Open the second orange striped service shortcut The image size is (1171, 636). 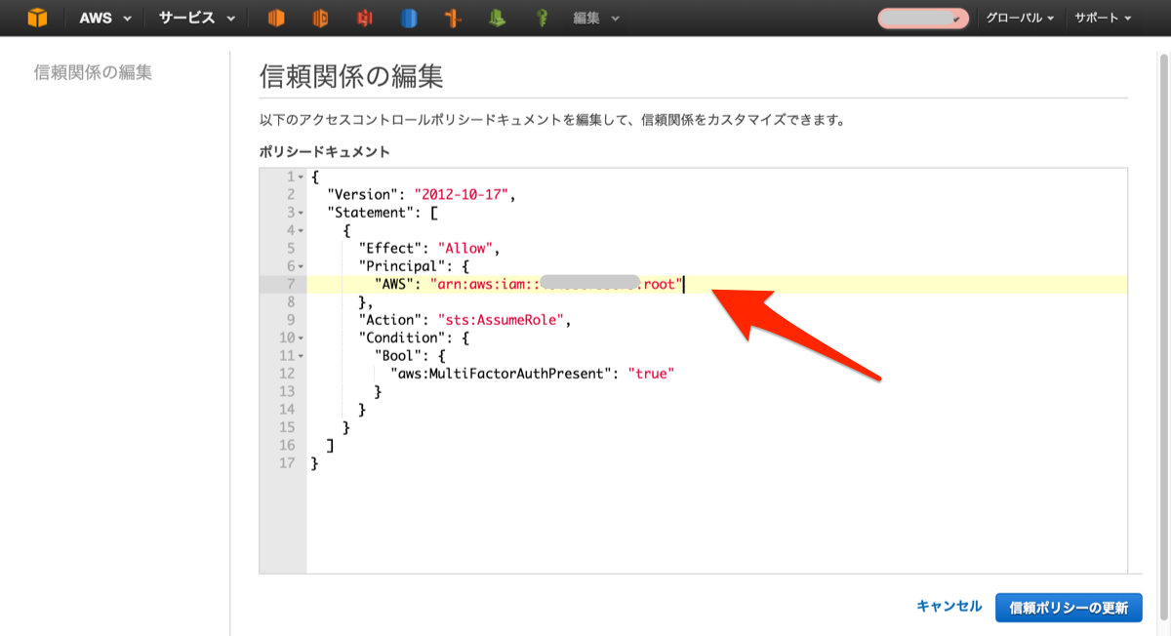tap(320, 18)
